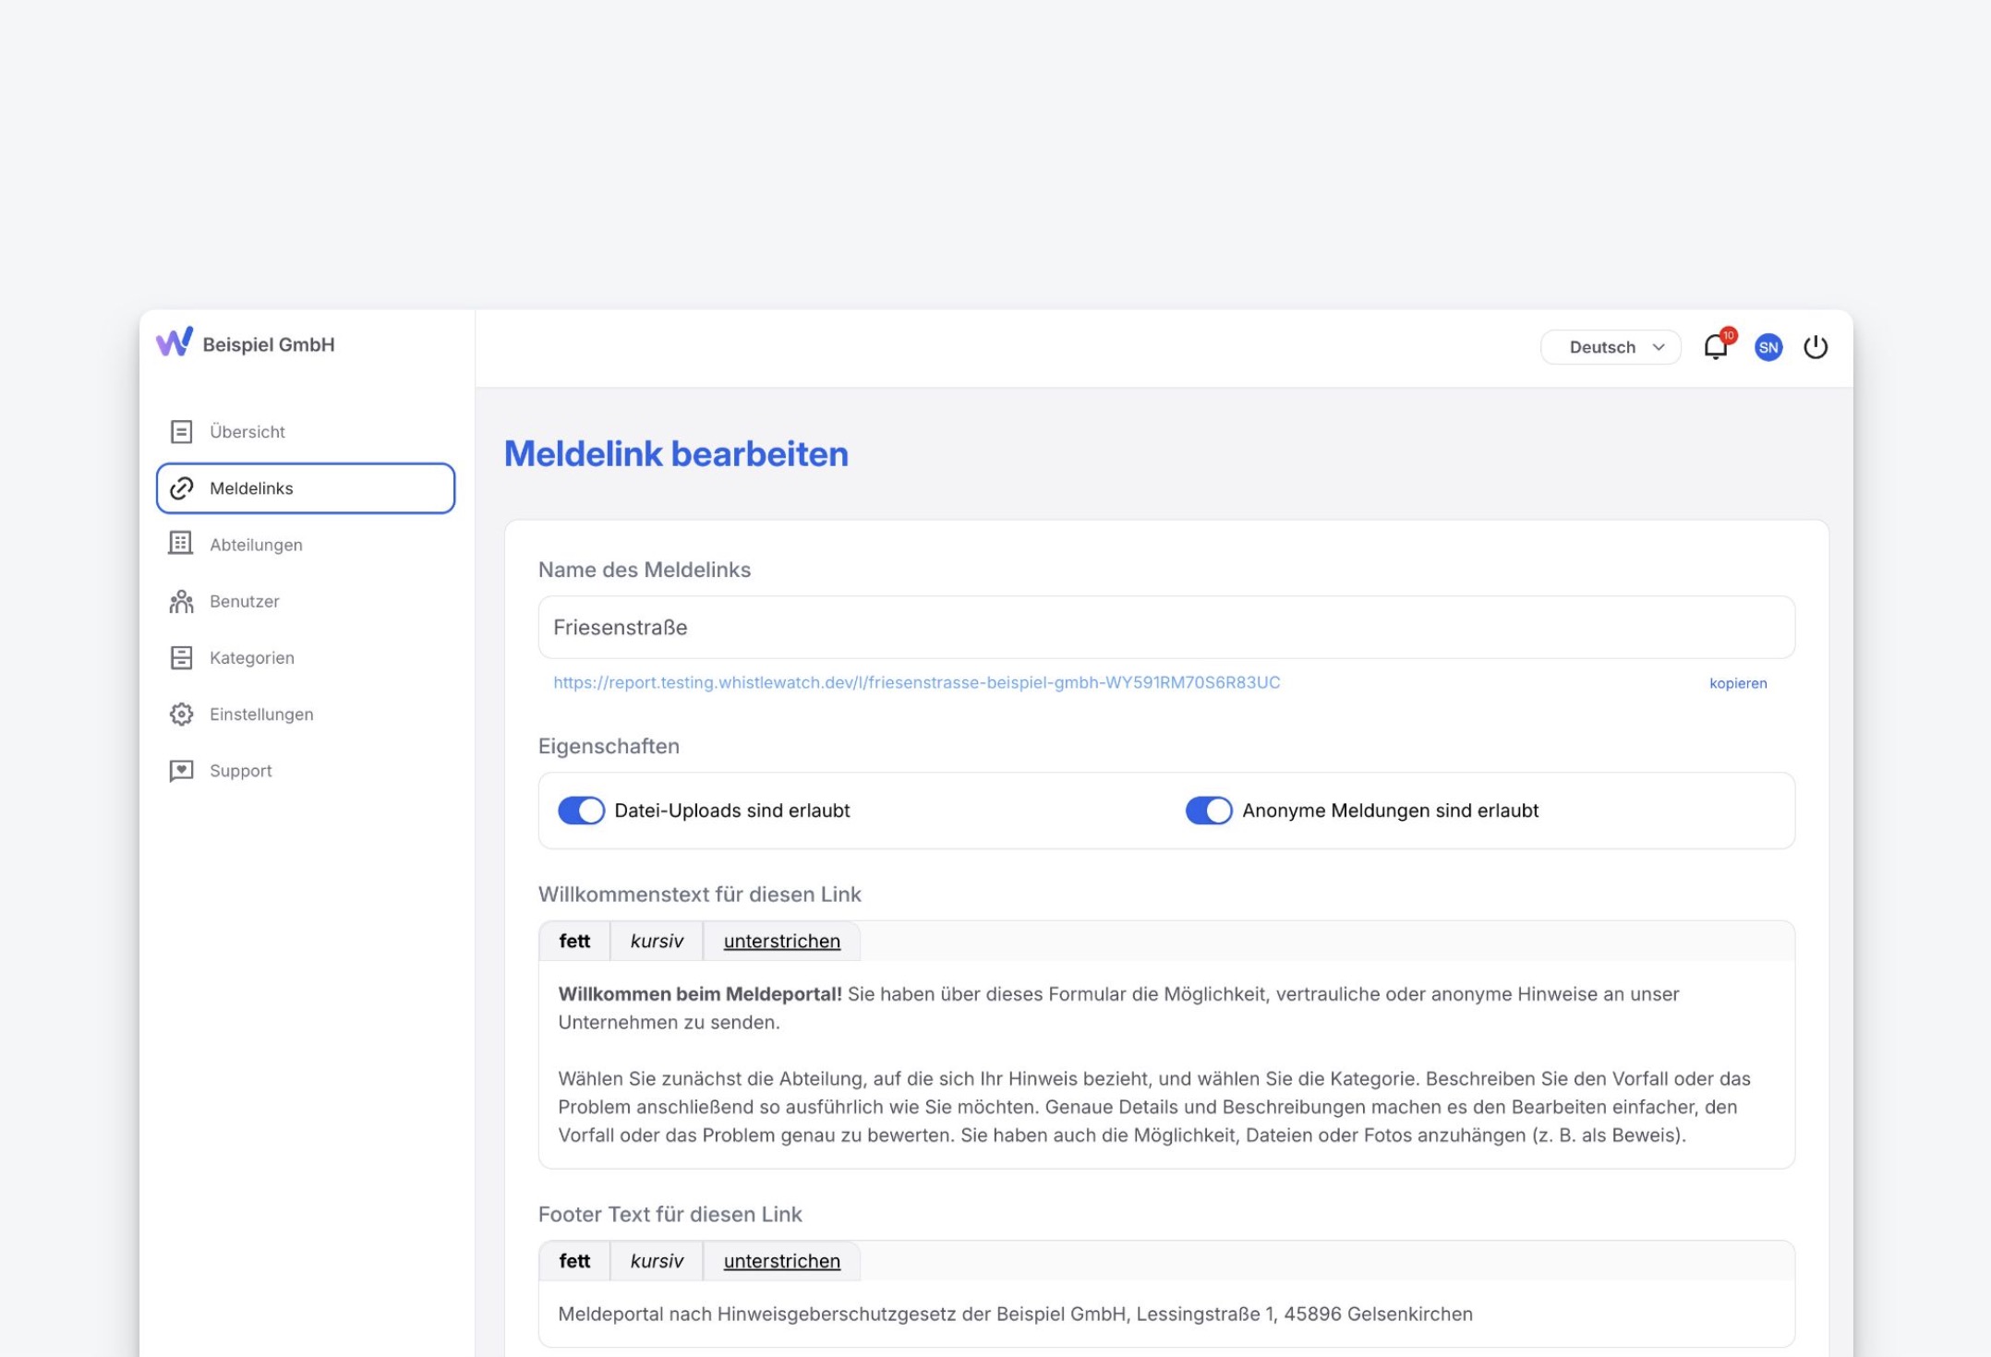Click fett in the Willkommenstext toolbar
The image size is (1991, 1357).
574,942
